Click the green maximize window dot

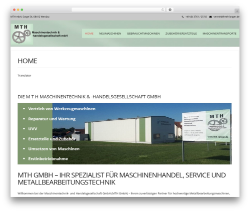[x=22, y=10]
